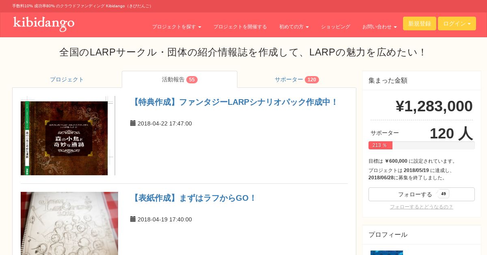Click the 55 badge on 活動報告
The image size is (487, 255).
192,80
